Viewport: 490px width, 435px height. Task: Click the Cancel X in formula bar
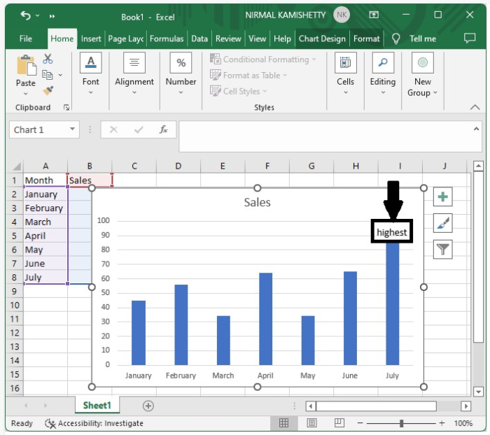pos(113,129)
